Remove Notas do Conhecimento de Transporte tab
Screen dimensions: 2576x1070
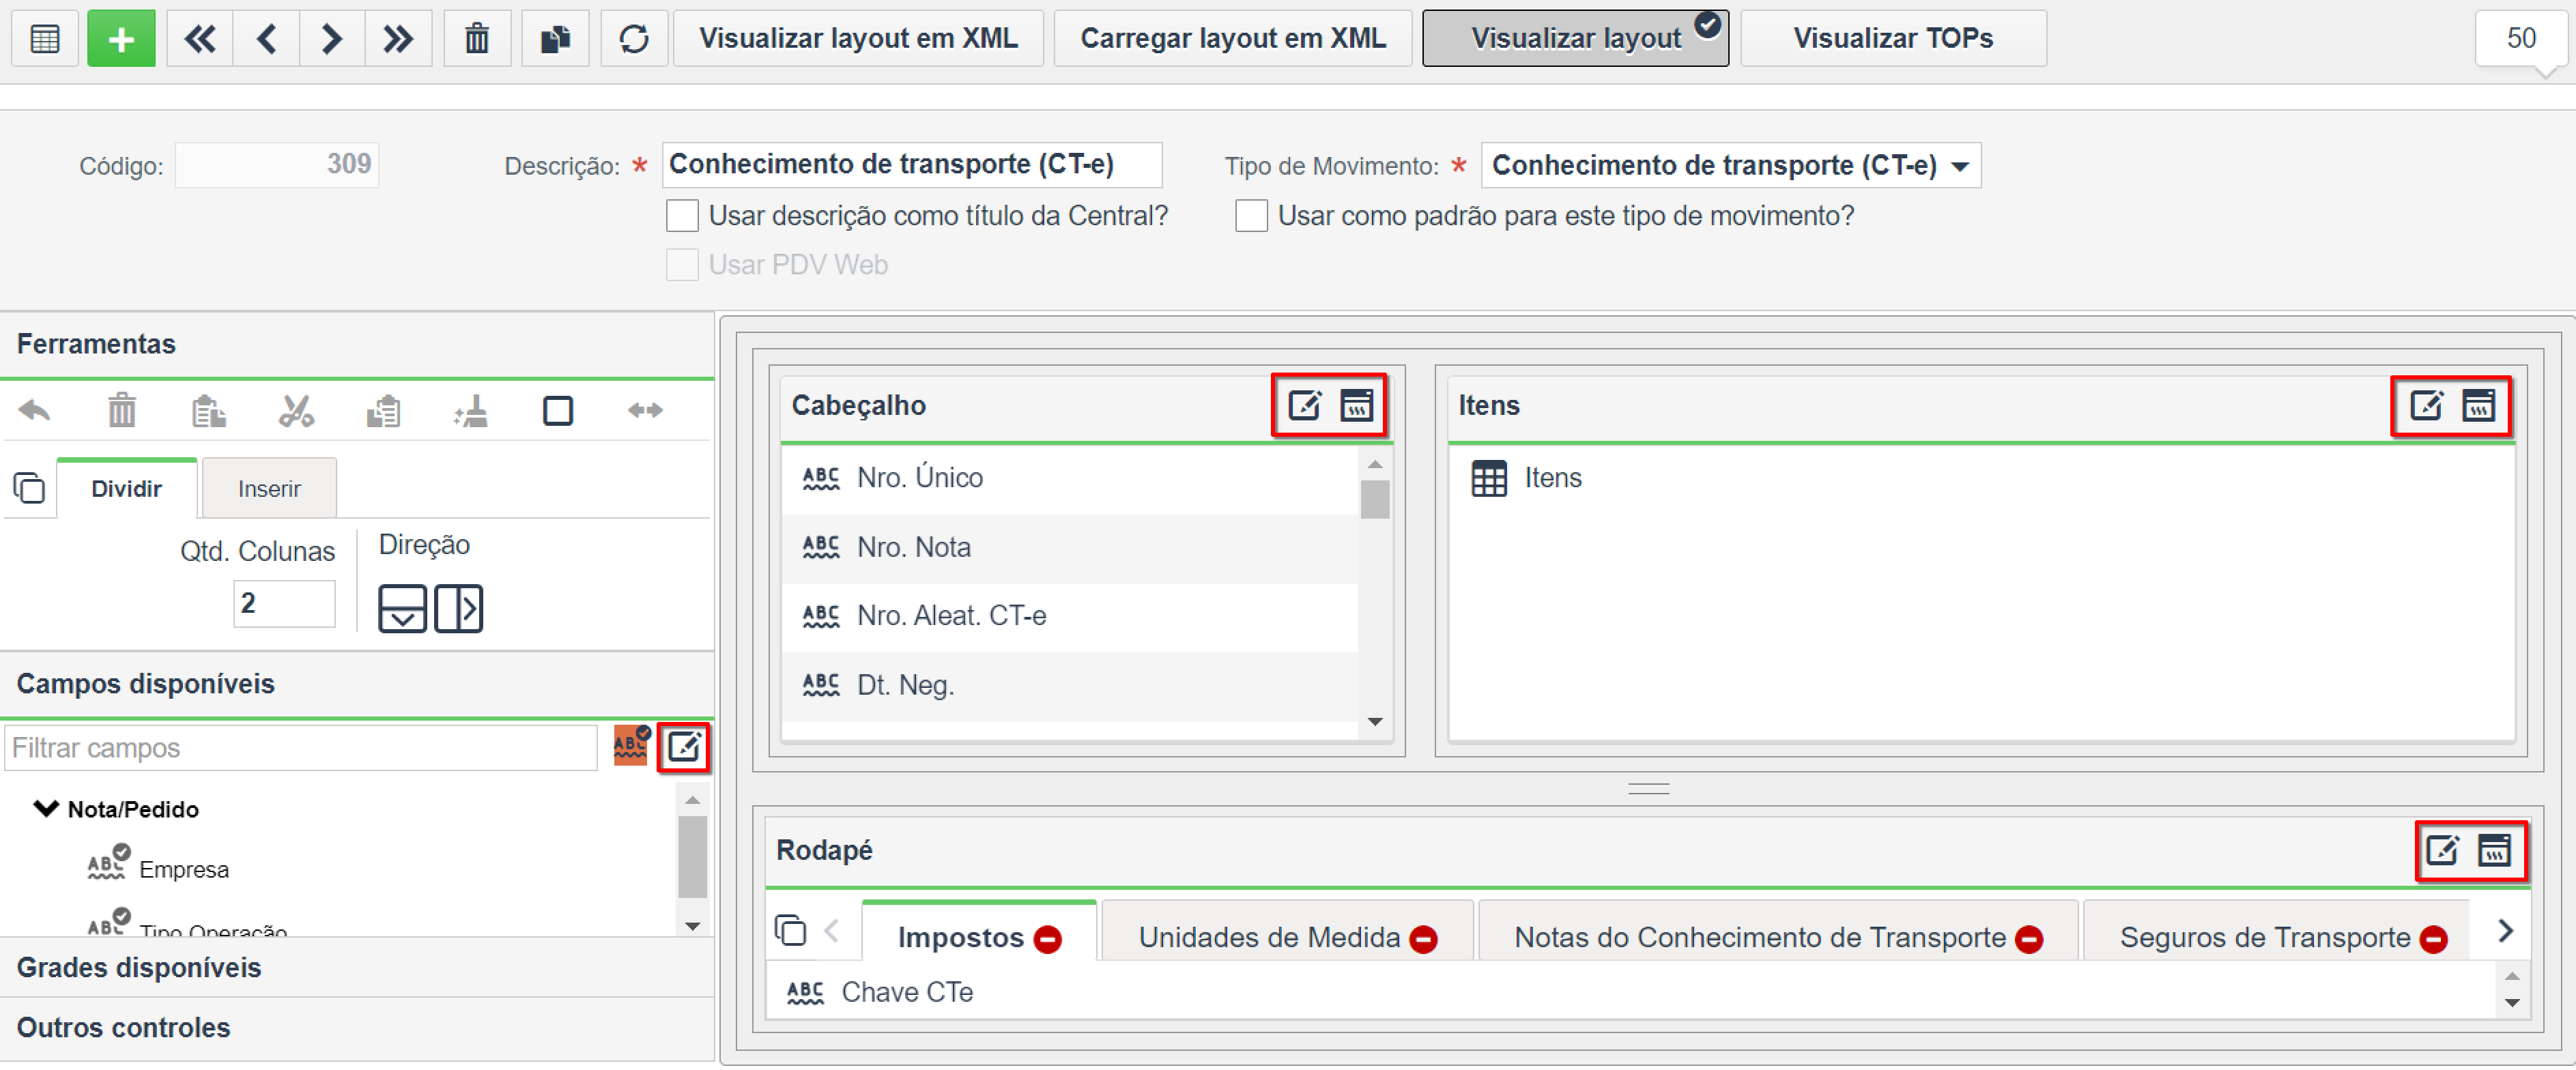[x=2029, y=939]
